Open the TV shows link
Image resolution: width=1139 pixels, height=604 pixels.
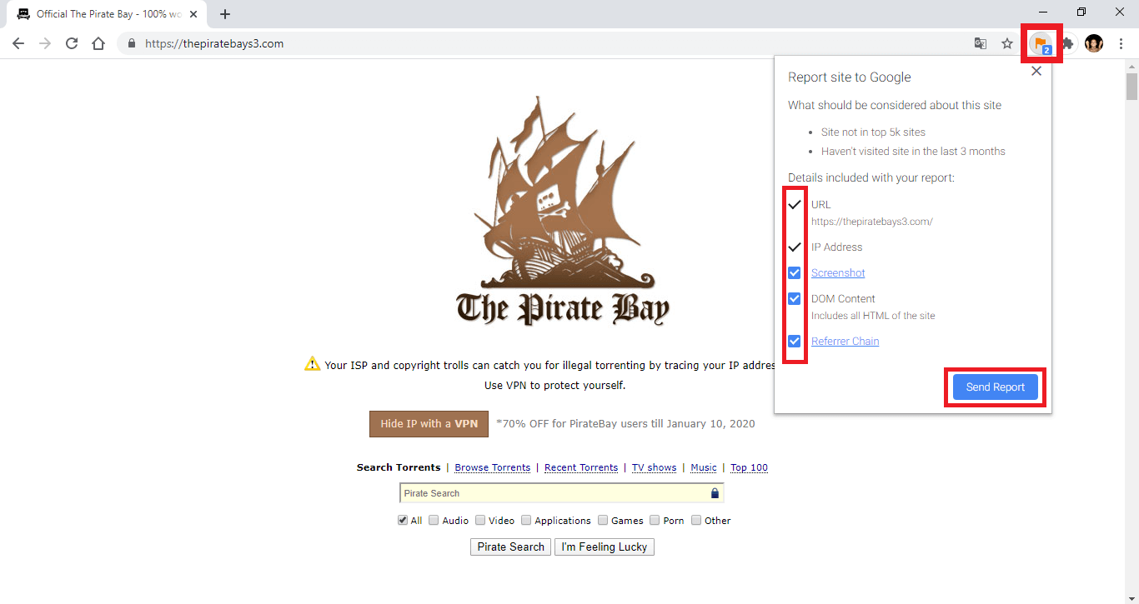(x=654, y=467)
